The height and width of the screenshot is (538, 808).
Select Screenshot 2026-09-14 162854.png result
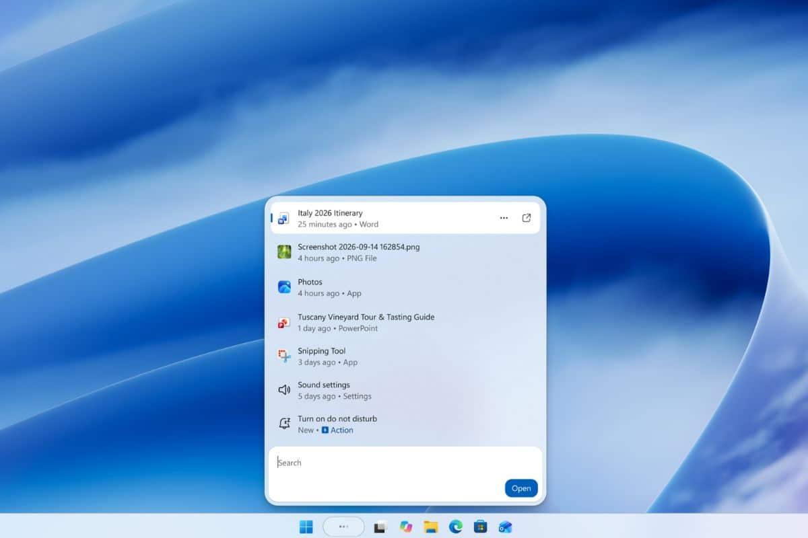coord(405,252)
